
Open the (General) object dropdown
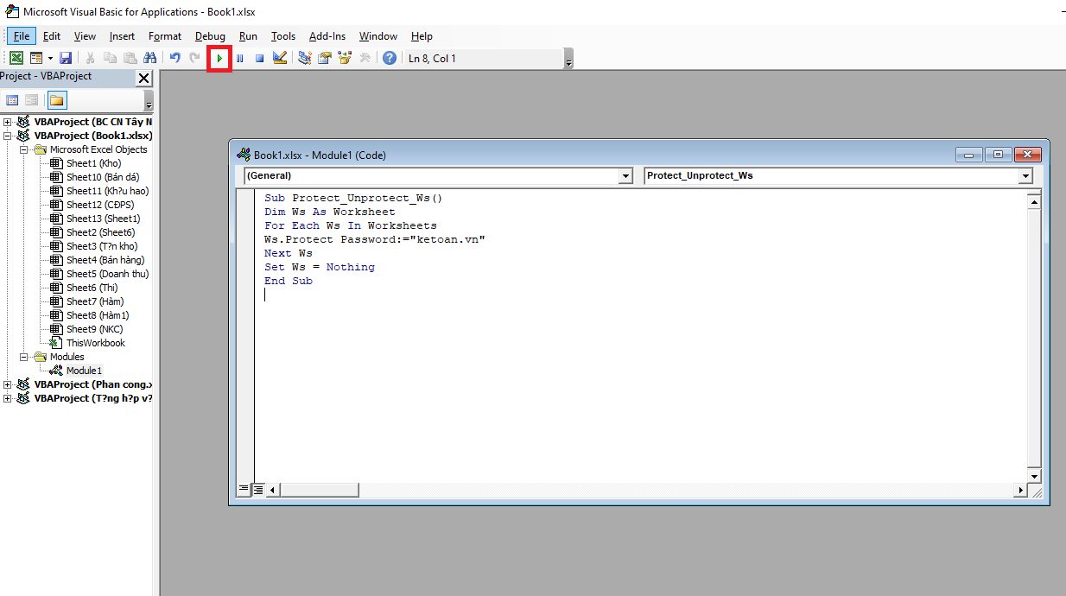click(x=625, y=176)
